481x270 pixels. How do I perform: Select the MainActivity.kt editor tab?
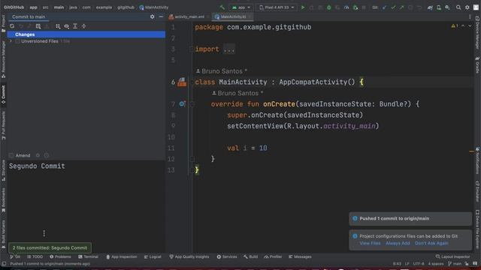pyautogui.click(x=233, y=16)
